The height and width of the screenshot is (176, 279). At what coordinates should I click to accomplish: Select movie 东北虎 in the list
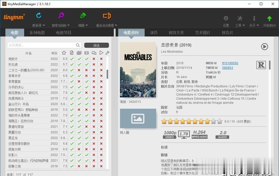(57, 64)
